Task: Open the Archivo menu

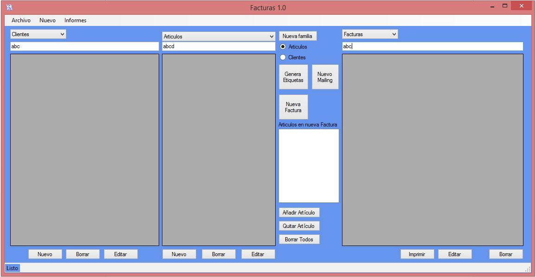Action: click(21, 20)
